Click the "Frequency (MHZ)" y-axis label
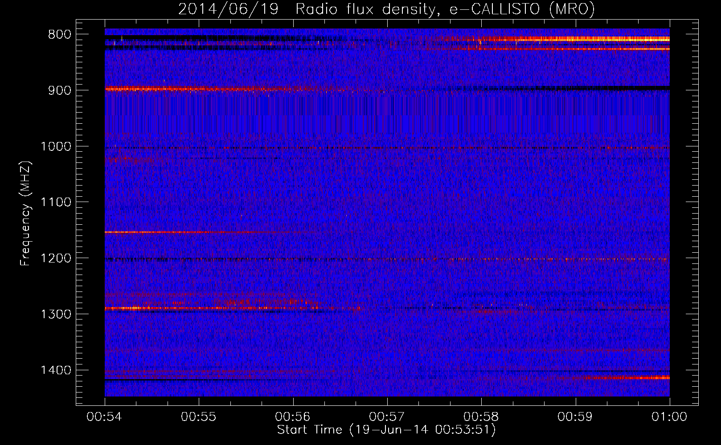Viewport: 721px width, 445px height. pos(25,214)
